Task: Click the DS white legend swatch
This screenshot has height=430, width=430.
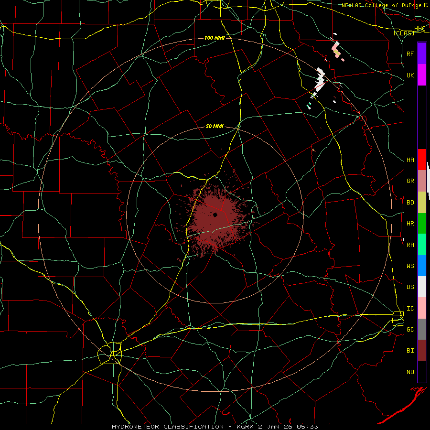Action: point(422,287)
